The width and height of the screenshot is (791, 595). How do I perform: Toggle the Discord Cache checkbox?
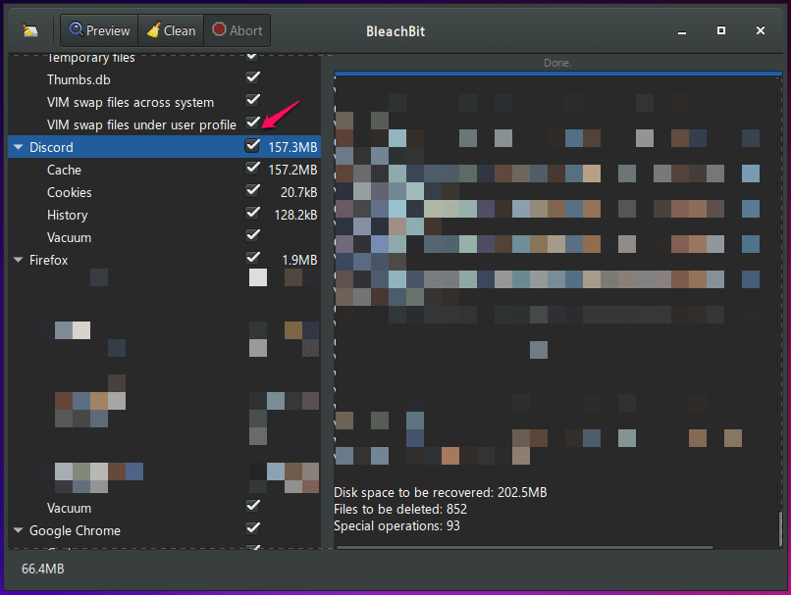point(253,168)
